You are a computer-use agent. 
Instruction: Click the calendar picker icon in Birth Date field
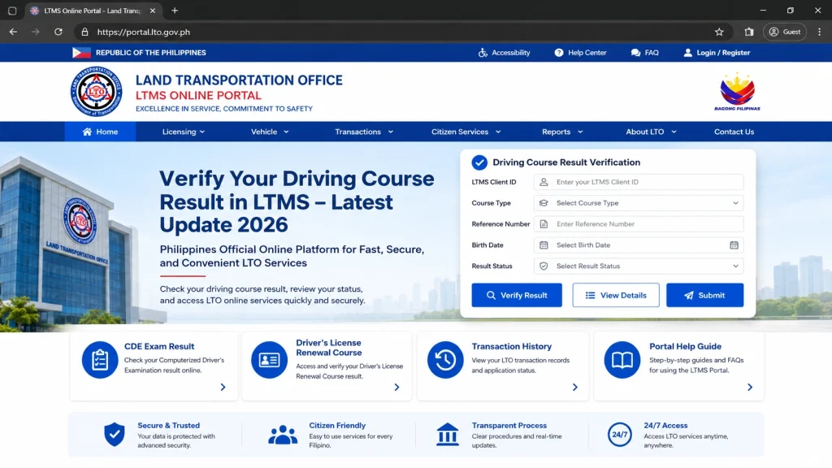734,245
